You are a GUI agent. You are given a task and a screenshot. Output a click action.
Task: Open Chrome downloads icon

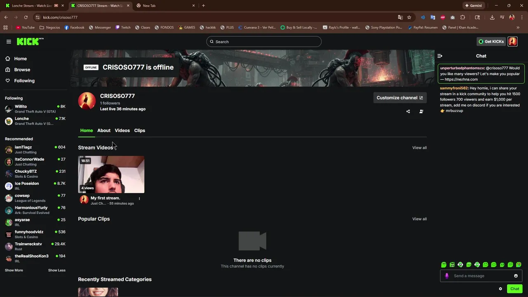492,17
